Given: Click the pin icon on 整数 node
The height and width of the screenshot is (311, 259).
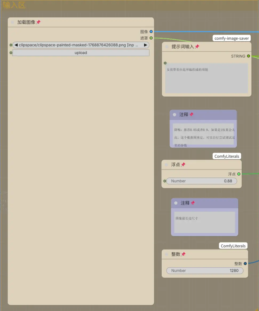Looking at the screenshot, I should pos(184,254).
